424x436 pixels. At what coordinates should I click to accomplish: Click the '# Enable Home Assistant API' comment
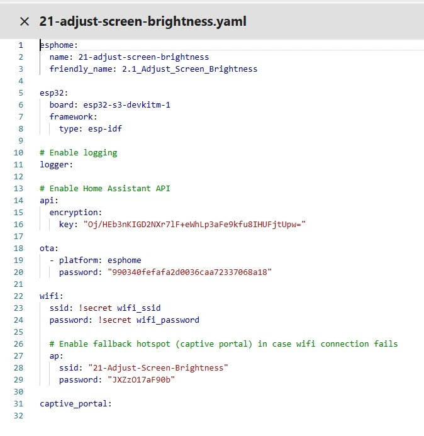pyautogui.click(x=104, y=188)
